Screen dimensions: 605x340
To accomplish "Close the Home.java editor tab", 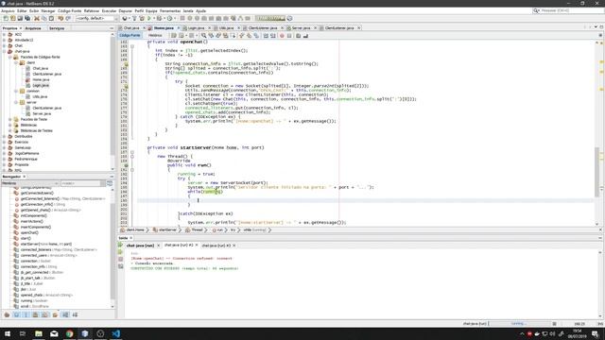I will [x=179, y=28].
